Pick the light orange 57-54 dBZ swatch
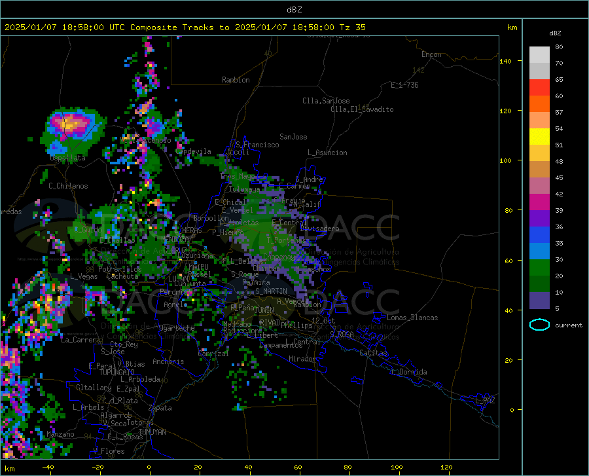This screenshot has height=476, width=589. (x=539, y=120)
